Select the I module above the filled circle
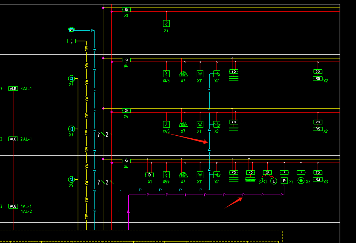356x243 pixels. click(x=301, y=173)
